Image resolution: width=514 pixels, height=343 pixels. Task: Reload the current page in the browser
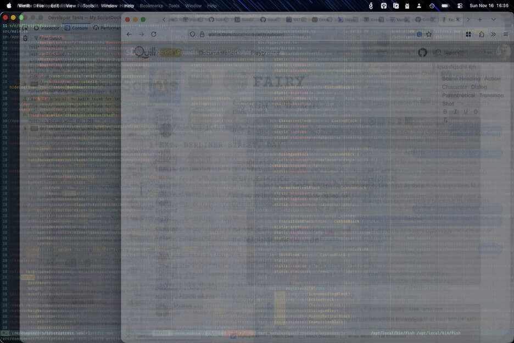(x=154, y=34)
